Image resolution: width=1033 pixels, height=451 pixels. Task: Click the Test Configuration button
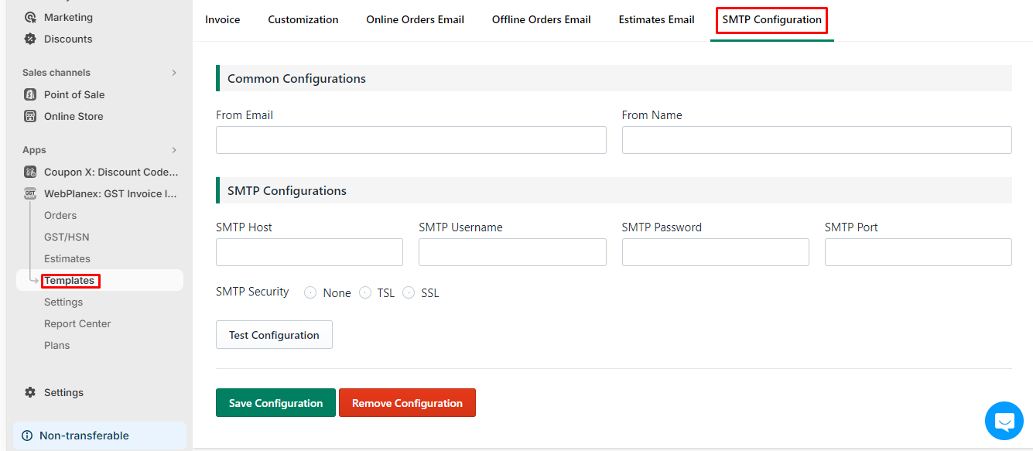(x=274, y=335)
